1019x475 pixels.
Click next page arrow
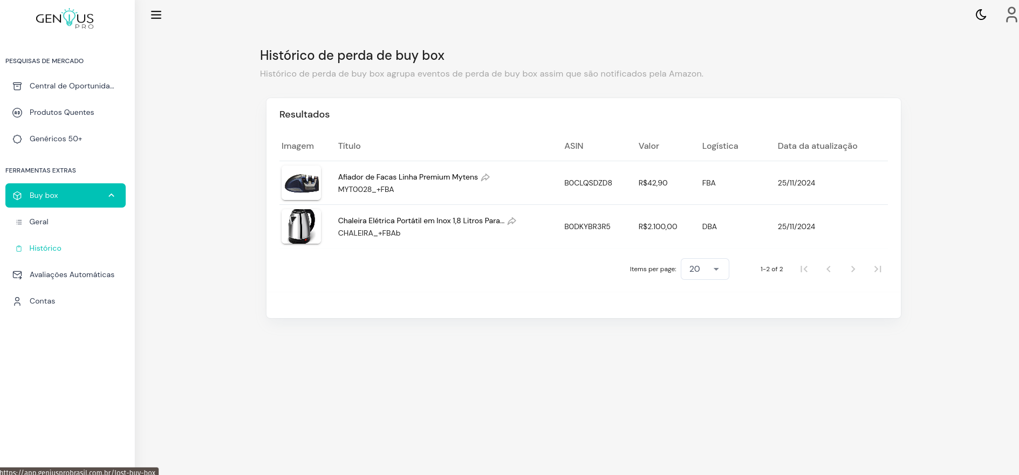[x=853, y=269]
